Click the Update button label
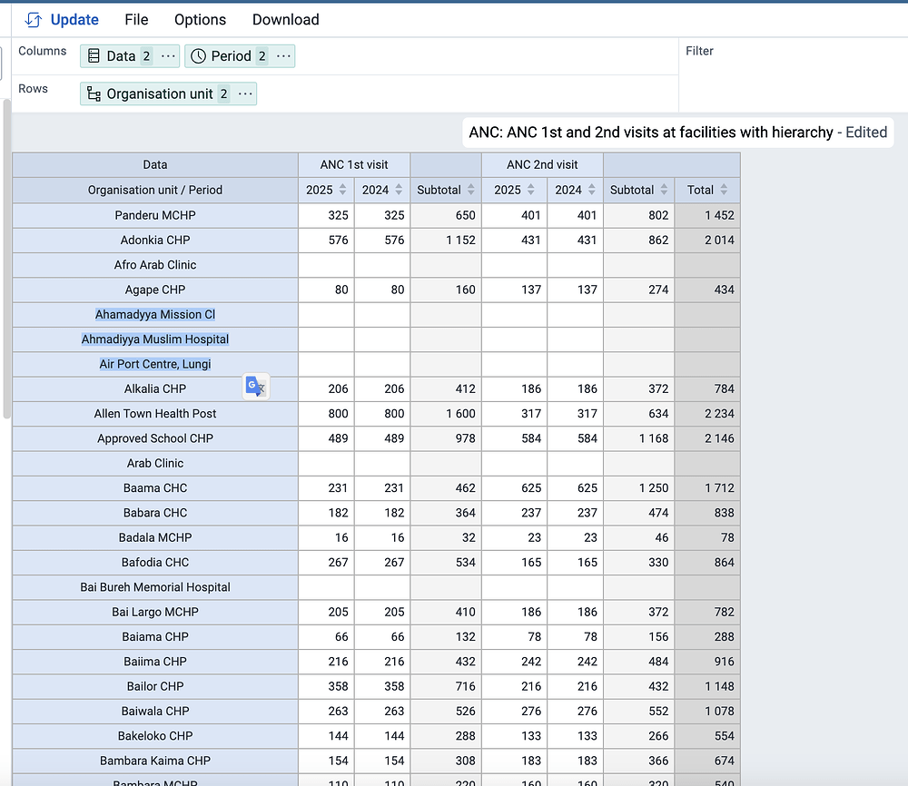Viewport: 908px width, 786px height. [x=74, y=20]
